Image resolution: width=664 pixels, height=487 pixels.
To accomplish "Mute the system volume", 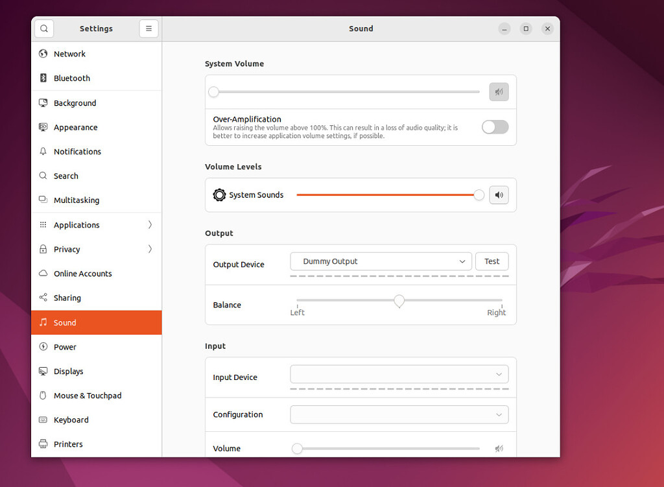I will (499, 91).
